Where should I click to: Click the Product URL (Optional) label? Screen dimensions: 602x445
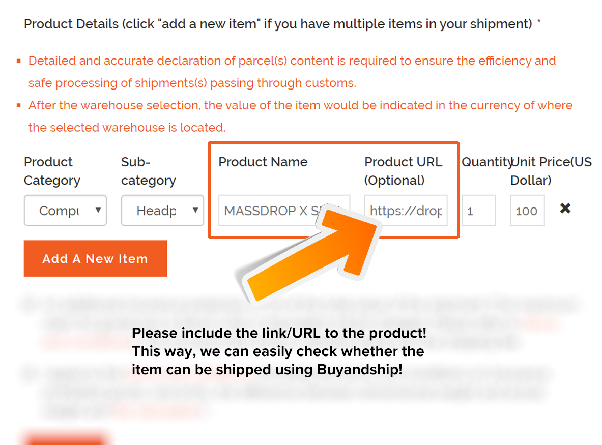tap(403, 171)
